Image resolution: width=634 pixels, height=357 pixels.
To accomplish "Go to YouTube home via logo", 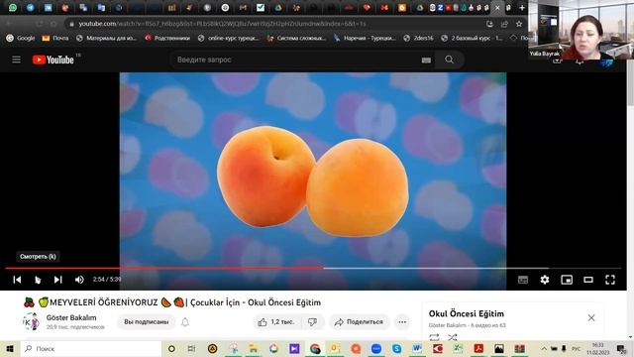I will [53, 59].
